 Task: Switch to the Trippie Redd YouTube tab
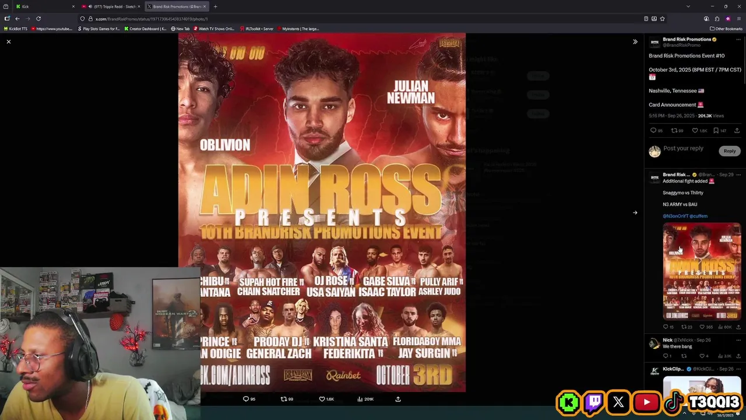[x=111, y=6]
